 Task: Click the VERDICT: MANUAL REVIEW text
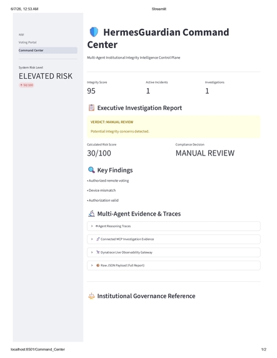coord(112,122)
